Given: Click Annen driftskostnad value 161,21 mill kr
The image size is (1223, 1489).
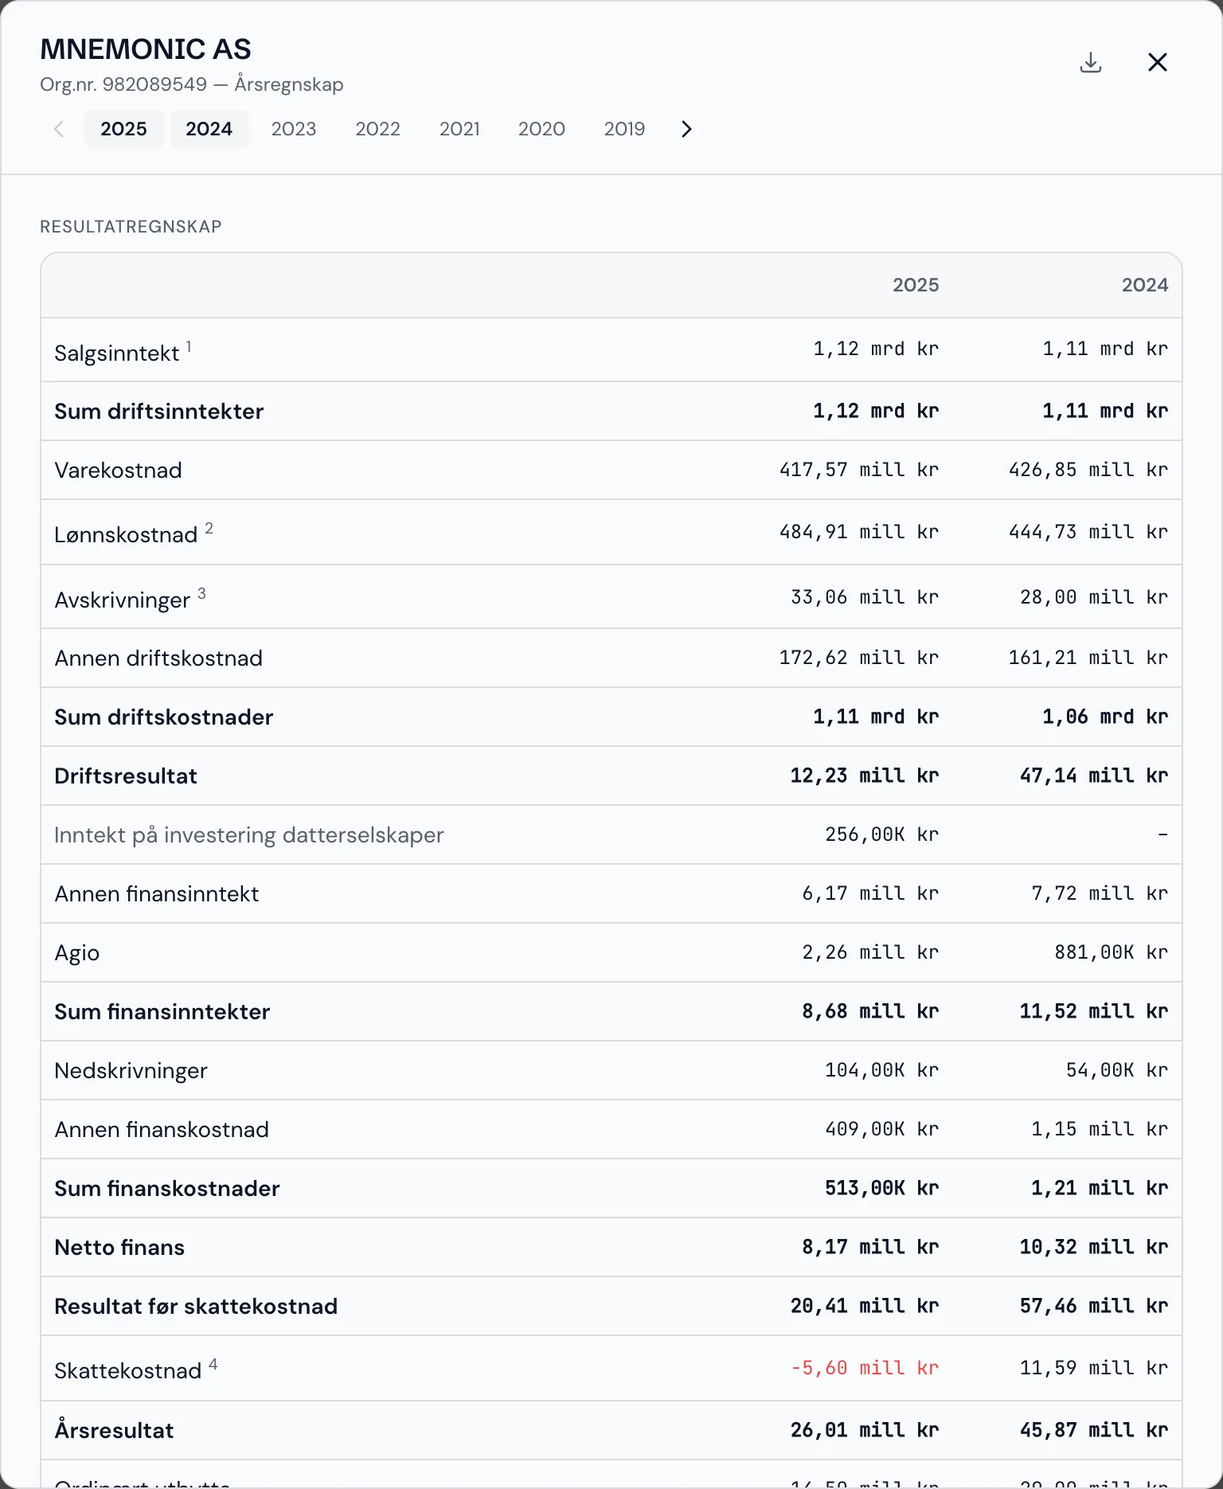Looking at the screenshot, I should (x=1088, y=658).
